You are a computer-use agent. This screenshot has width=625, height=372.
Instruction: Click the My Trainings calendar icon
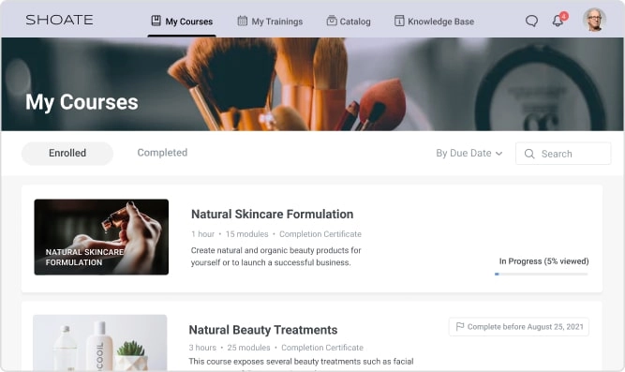(x=243, y=21)
